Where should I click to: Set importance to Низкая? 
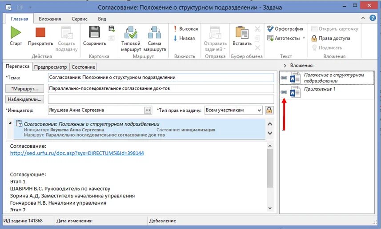pyautogui.click(x=184, y=38)
